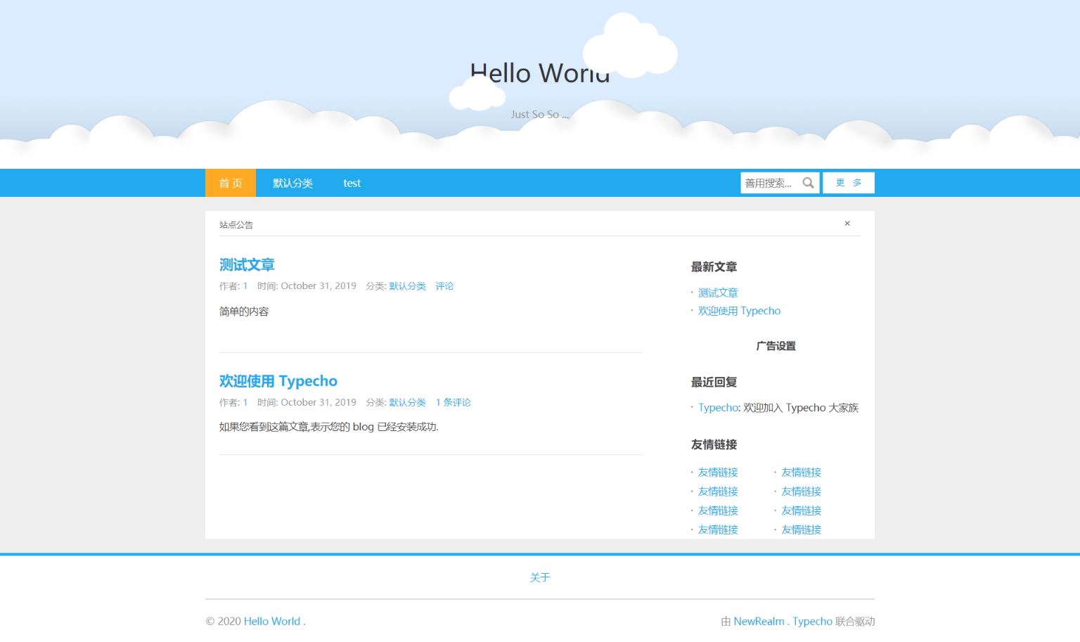The width and height of the screenshot is (1080, 642).
Task: Open the 关于 footer link
Action: coord(540,577)
